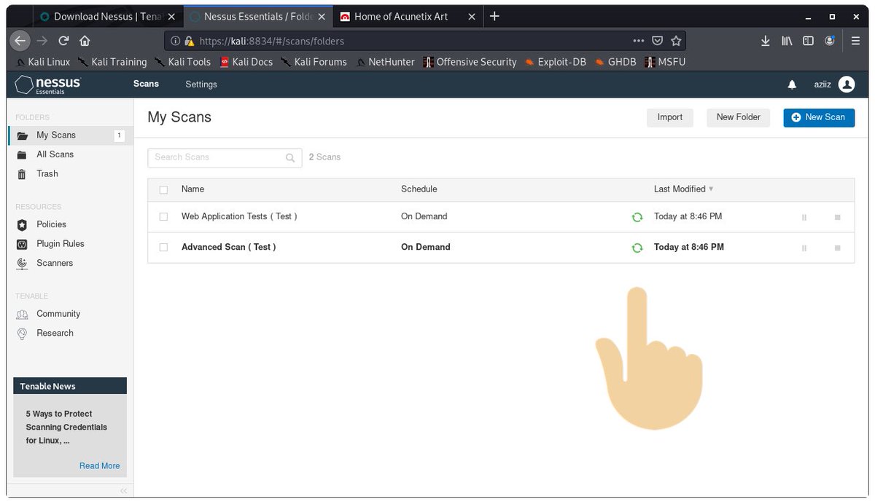The image size is (875, 504).
Task: Open the Firefox hamburger menu
Action: (855, 42)
